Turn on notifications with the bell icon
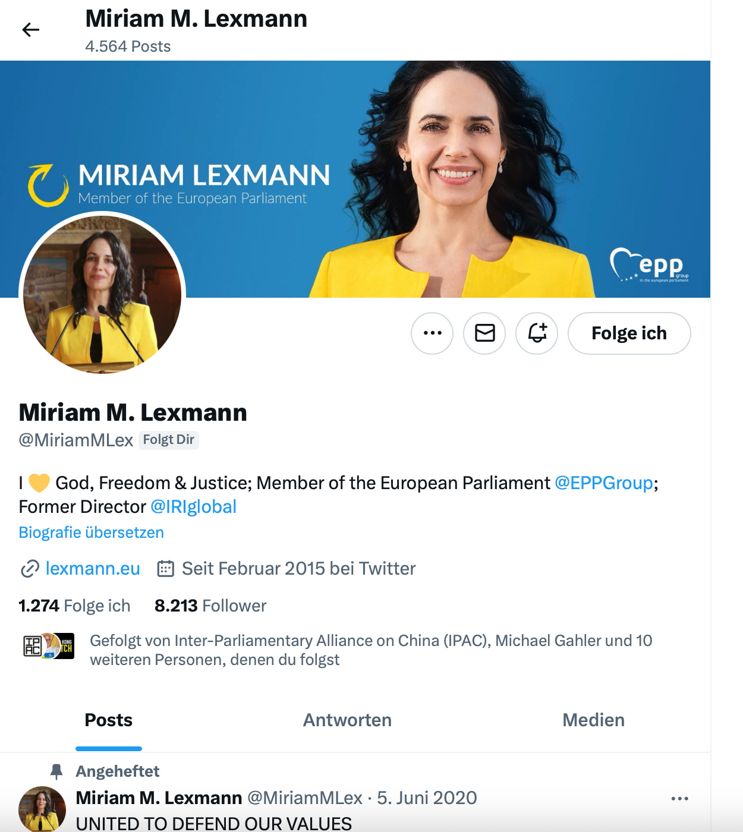 (x=537, y=333)
